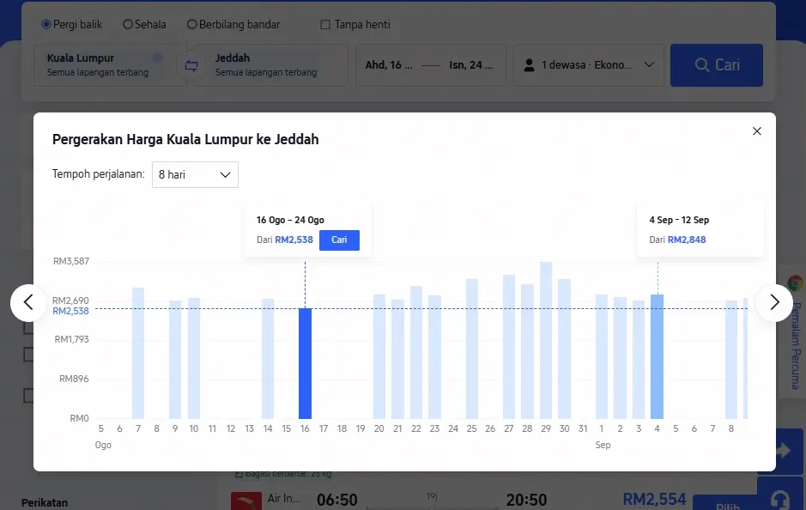Viewport: 806px width, 510px height.
Task: Select the highlighted 16 Ogo price bar
Action: (x=305, y=363)
